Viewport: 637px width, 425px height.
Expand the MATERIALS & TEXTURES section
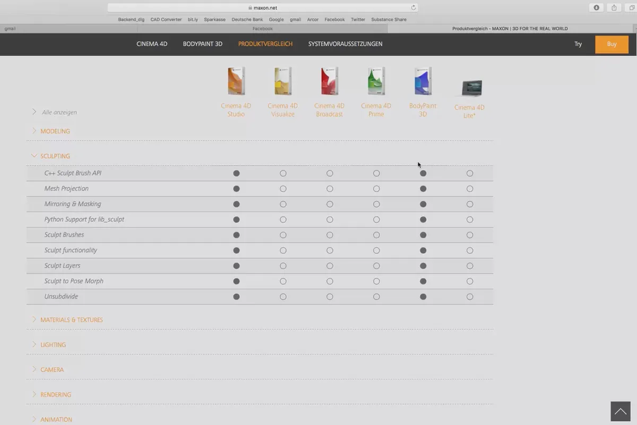point(67,320)
